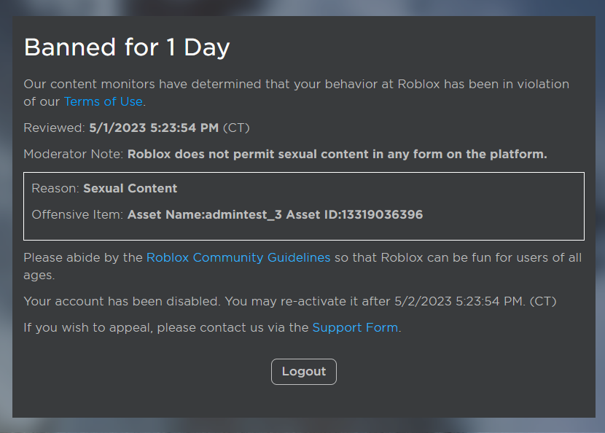Image resolution: width=605 pixels, height=433 pixels.
Task: Click the Terms of Use hyperlink text
Action: point(103,101)
